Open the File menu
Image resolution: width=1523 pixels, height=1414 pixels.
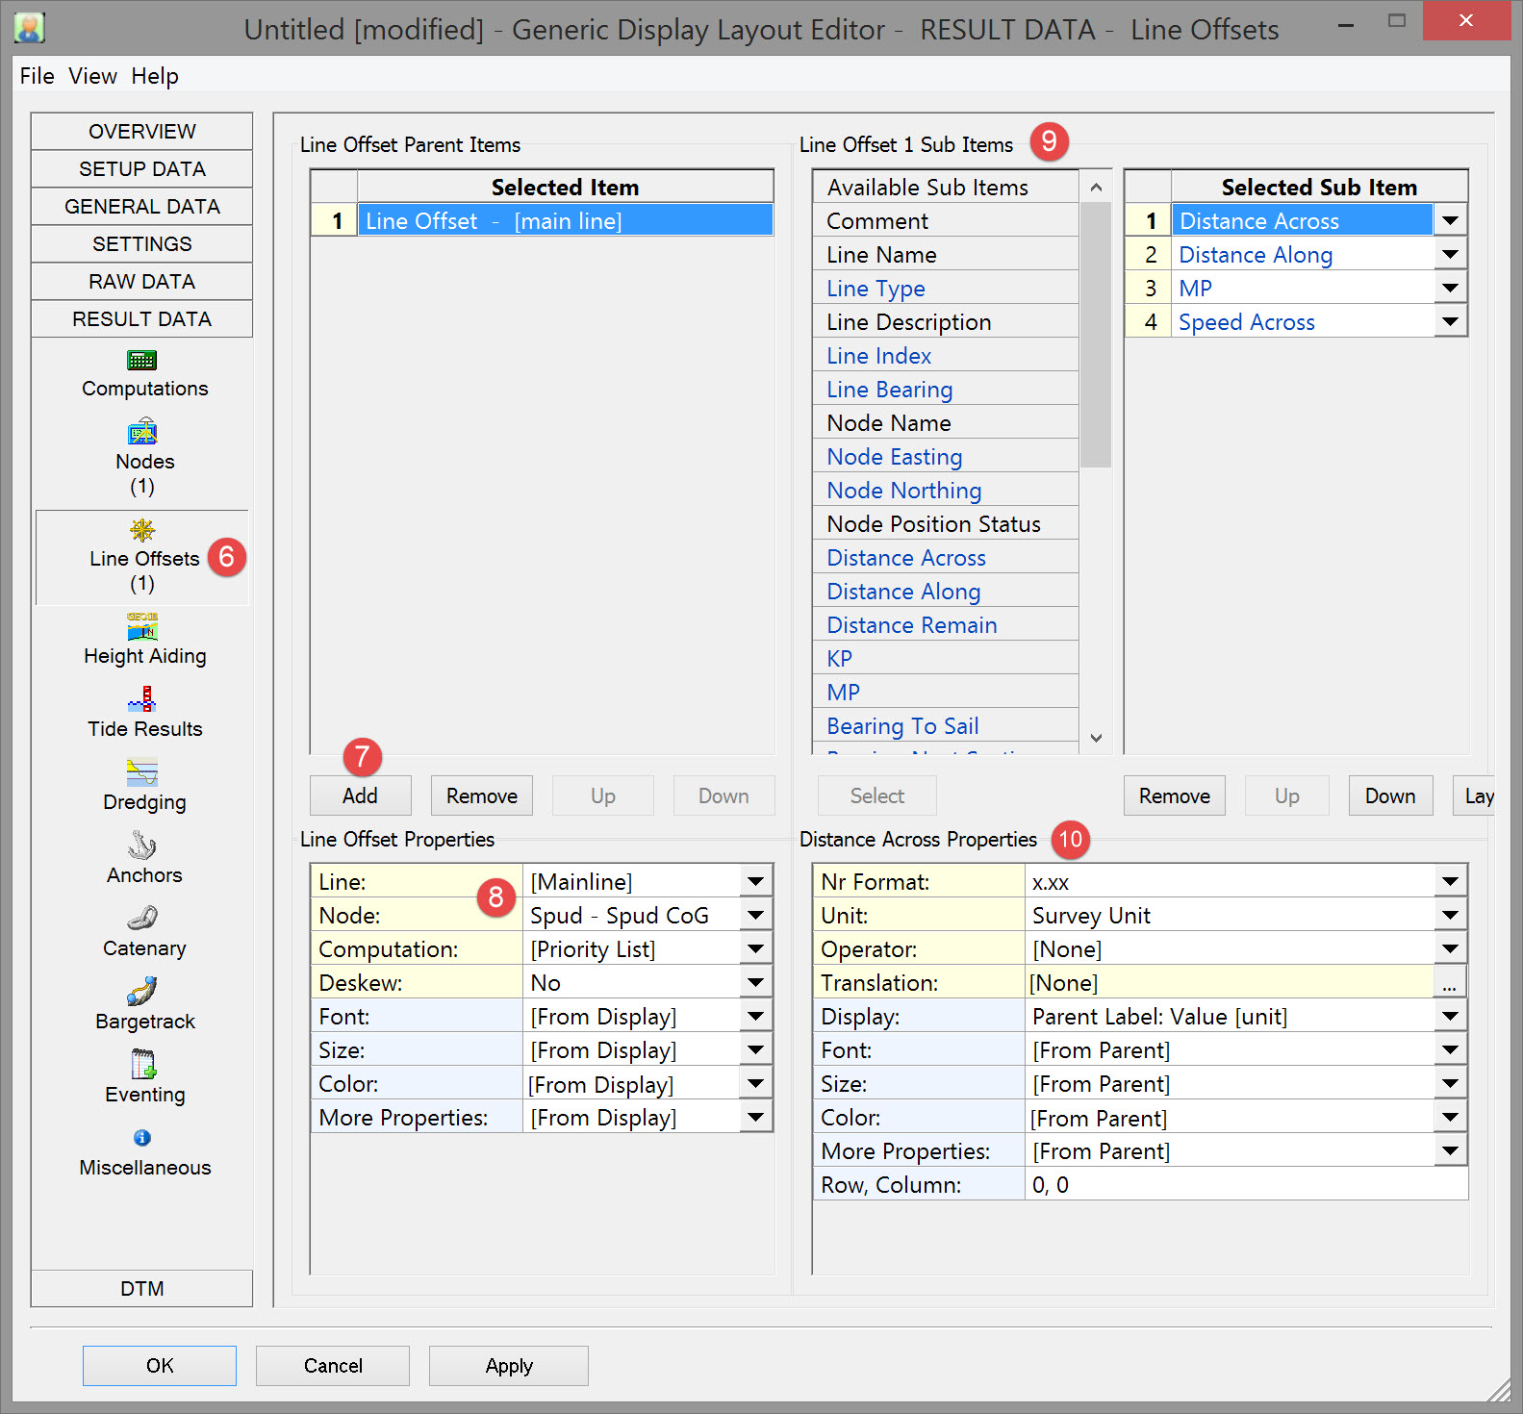pos(37,76)
